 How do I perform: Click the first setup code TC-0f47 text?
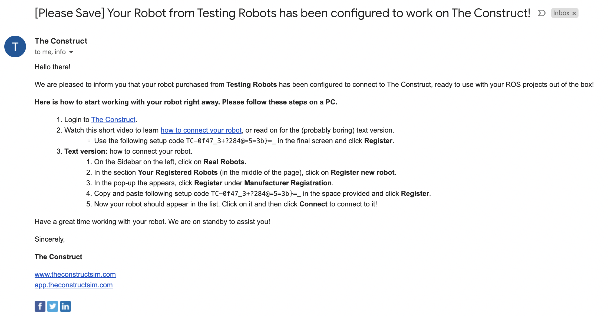coord(231,141)
